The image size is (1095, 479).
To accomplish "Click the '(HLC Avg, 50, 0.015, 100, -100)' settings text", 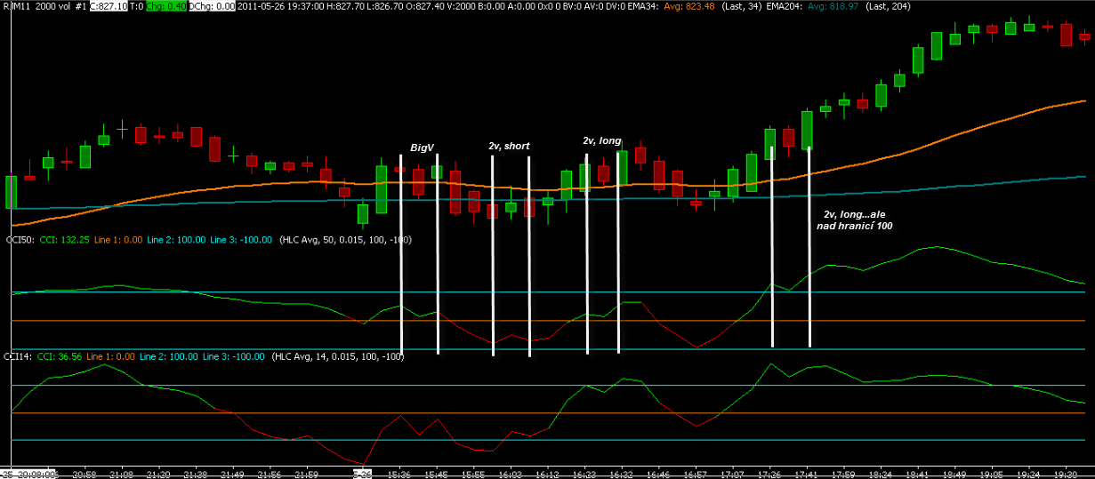I will (x=345, y=240).
